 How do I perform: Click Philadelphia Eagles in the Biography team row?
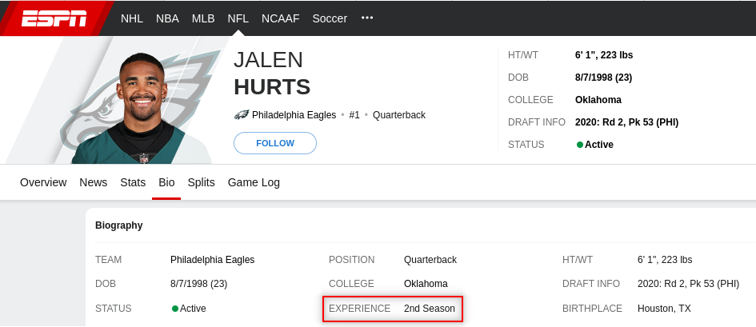point(212,260)
